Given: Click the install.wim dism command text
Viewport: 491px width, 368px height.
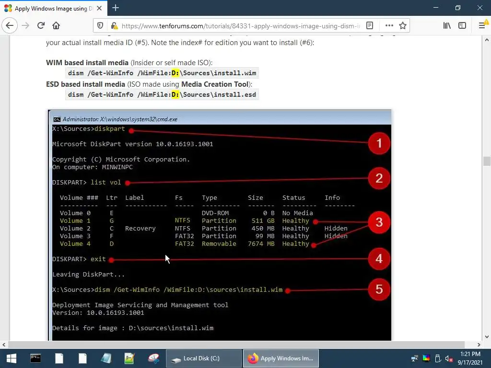Looking at the screenshot, I should click(162, 73).
